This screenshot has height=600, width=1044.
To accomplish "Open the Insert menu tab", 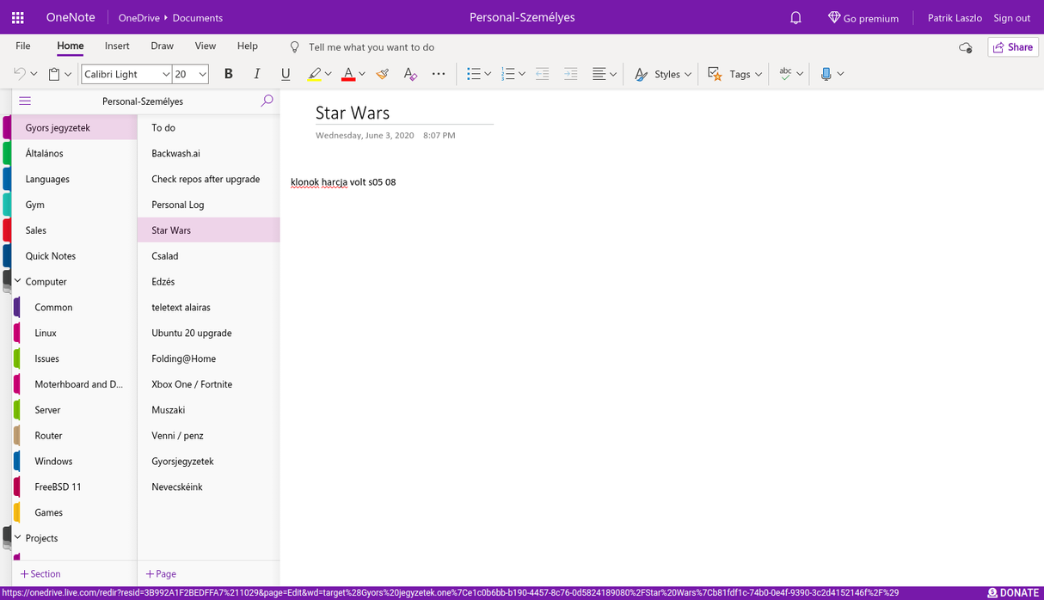I will 117,46.
